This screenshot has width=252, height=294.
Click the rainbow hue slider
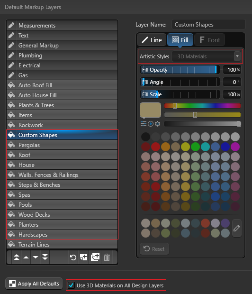[202, 106]
